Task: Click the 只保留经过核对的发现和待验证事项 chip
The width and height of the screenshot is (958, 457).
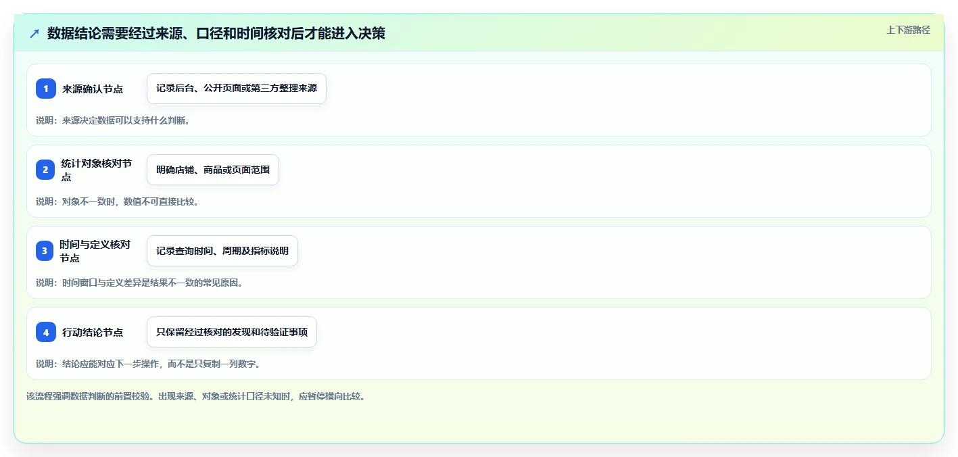Action: (x=232, y=332)
